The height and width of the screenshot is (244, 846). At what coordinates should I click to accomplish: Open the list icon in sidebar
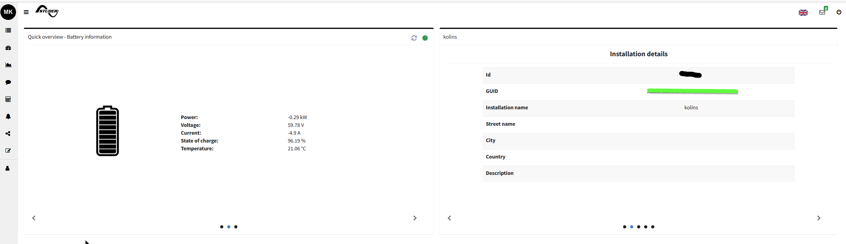click(8, 30)
